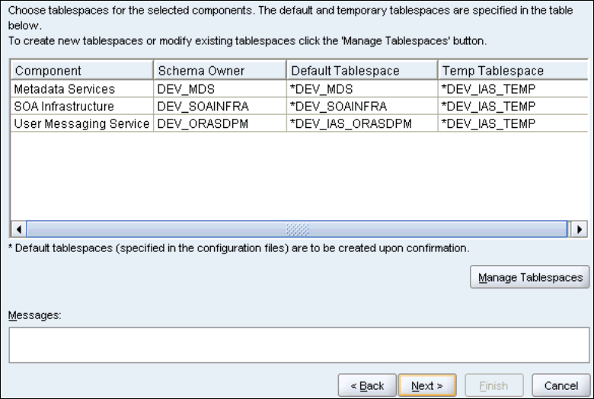
Task: Cancel the tablespace wizard
Action: point(561,386)
